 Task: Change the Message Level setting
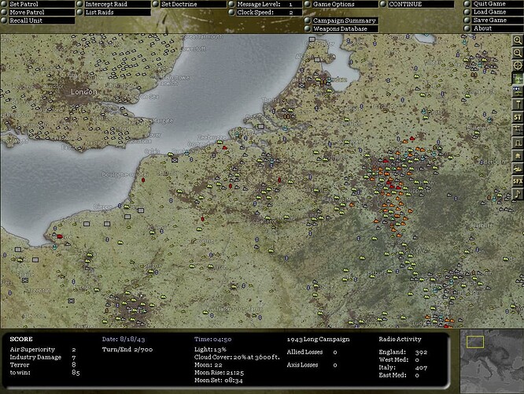click(x=264, y=4)
